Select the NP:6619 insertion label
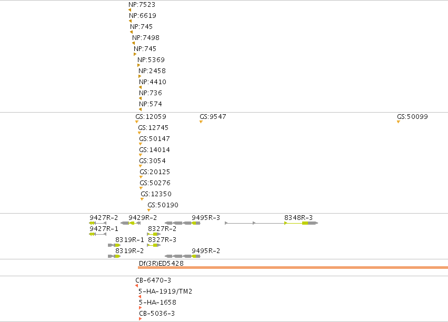The width and height of the screenshot is (448, 322). pos(143,15)
